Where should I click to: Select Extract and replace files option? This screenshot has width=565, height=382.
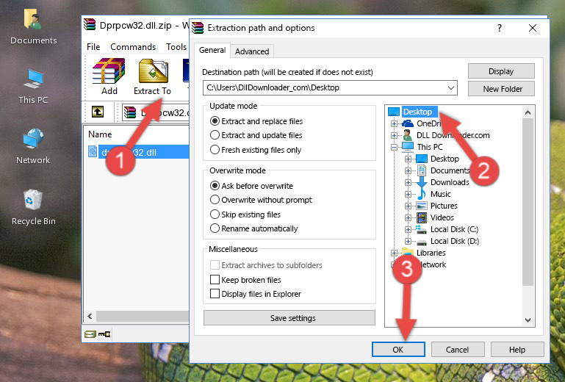point(256,121)
